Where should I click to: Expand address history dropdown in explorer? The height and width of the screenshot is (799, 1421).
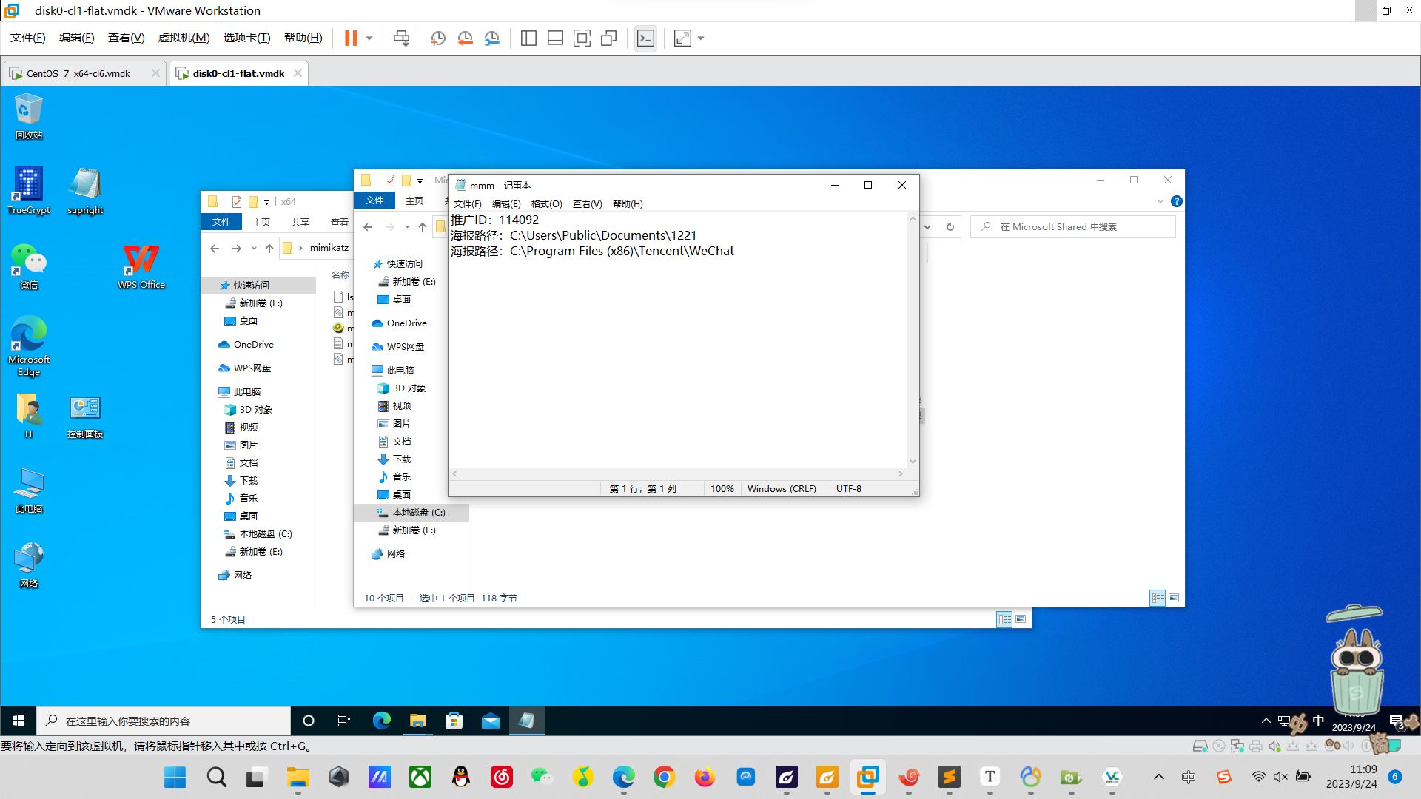(927, 227)
